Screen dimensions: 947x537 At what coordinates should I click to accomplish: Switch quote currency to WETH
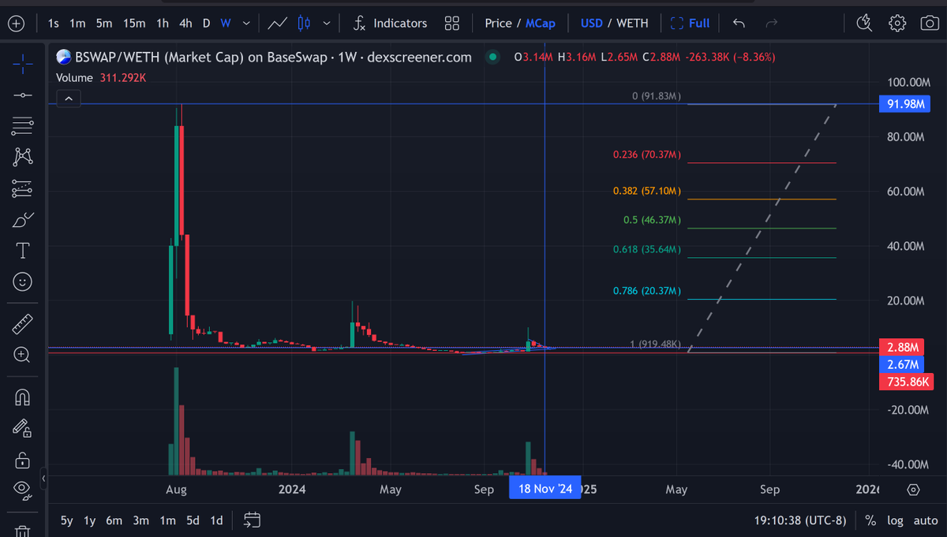(x=632, y=24)
